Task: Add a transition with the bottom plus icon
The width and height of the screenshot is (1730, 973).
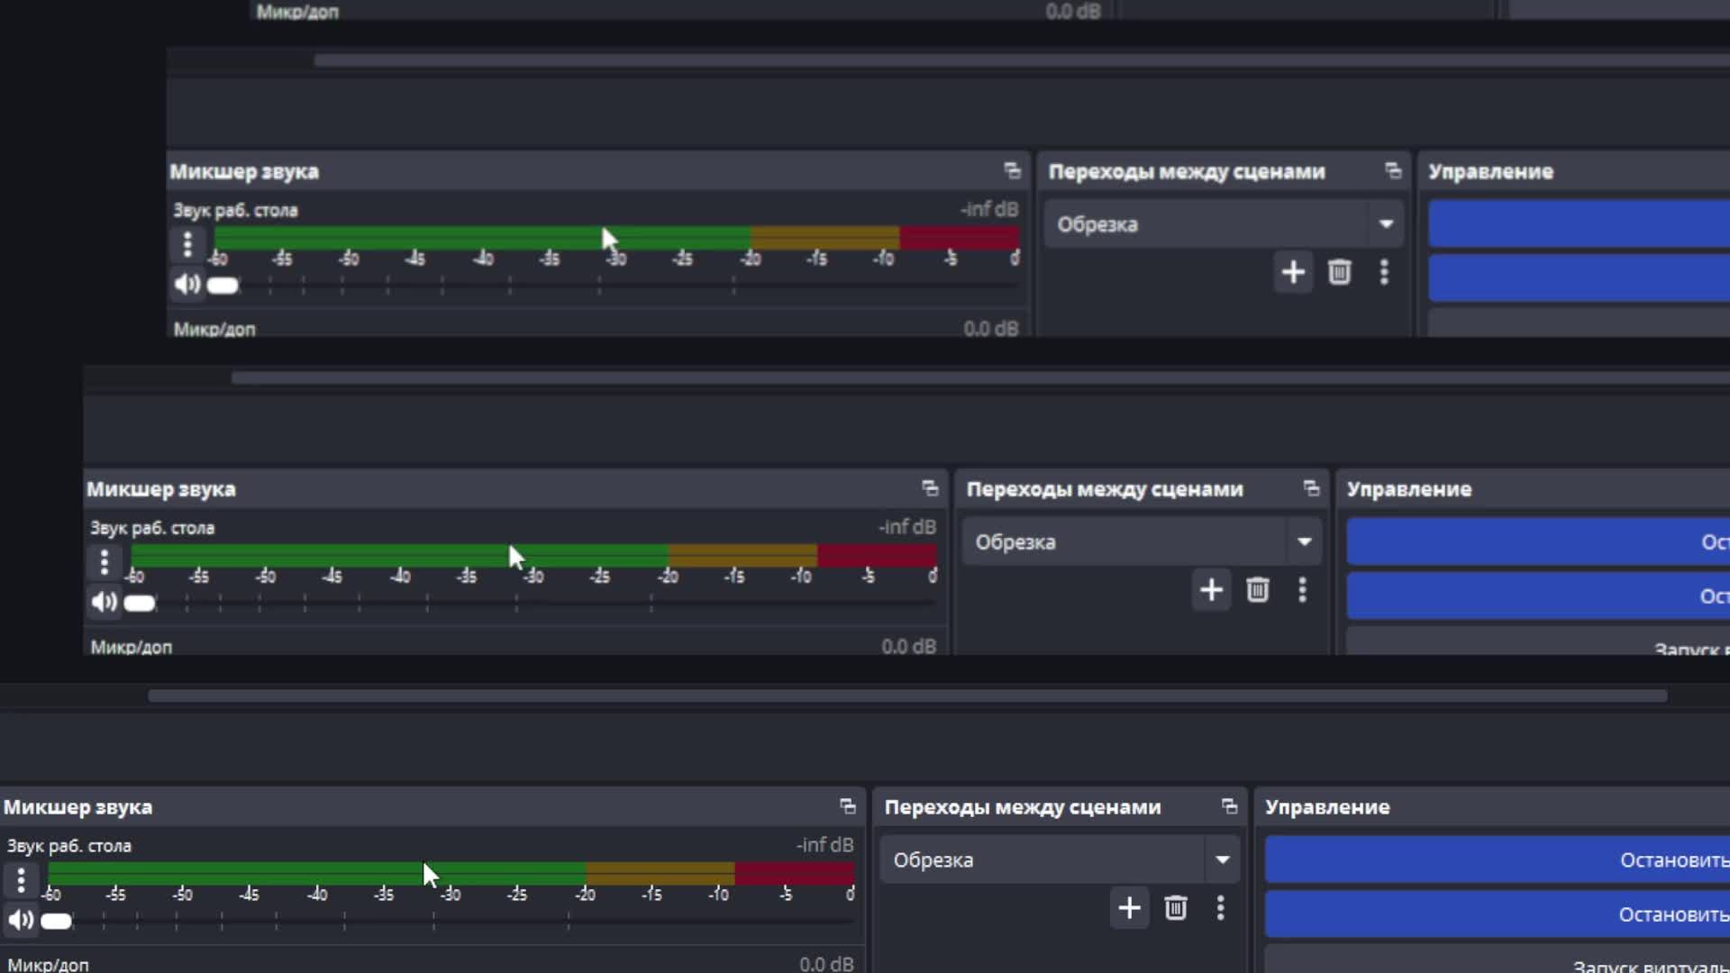Action: 1129,907
